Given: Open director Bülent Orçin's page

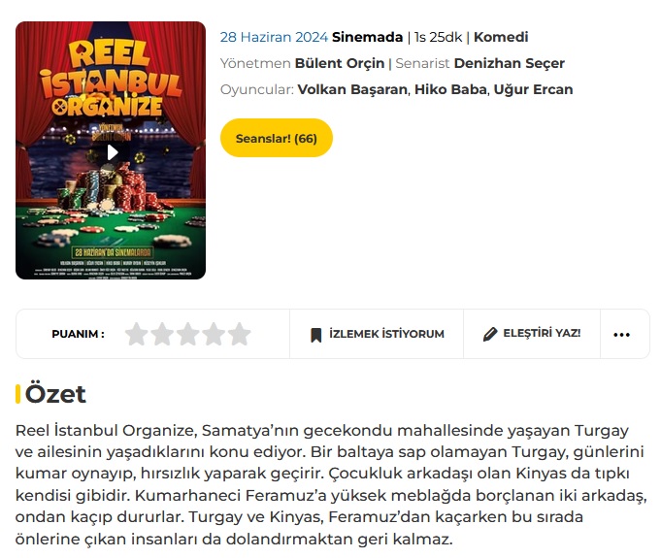Looking at the screenshot, I should pyautogui.click(x=340, y=63).
